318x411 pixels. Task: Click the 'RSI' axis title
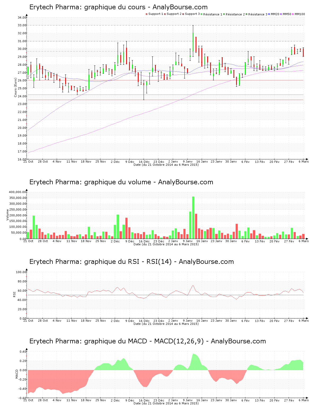click(14, 294)
